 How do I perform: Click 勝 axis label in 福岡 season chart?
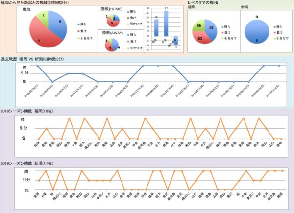[23, 119]
